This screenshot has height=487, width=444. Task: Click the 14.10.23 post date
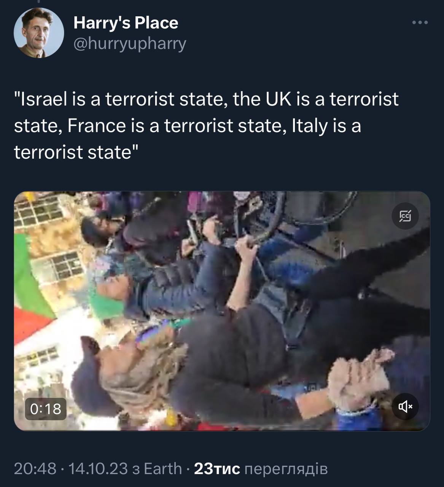(x=98, y=469)
